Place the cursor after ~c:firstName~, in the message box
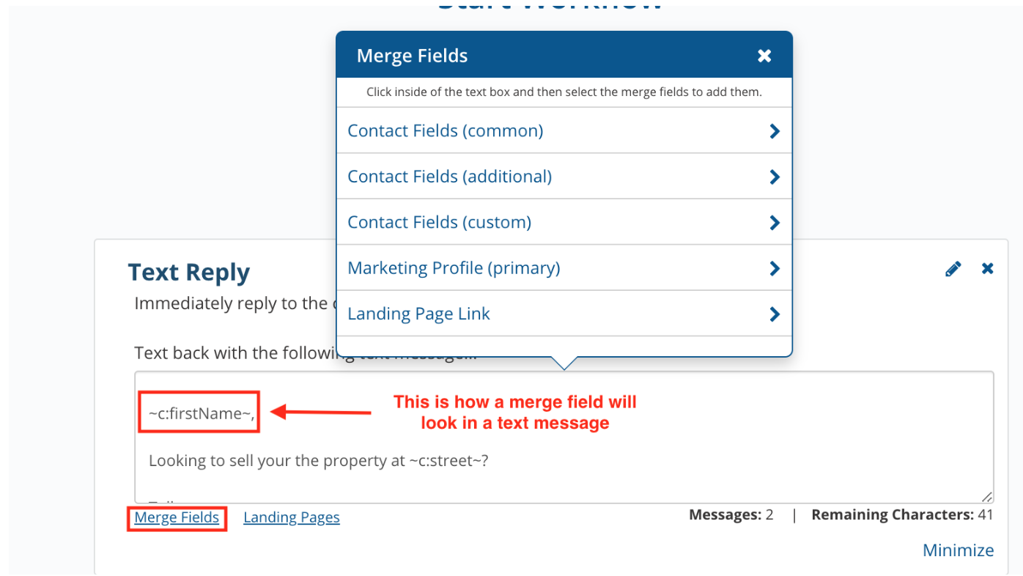 click(257, 414)
